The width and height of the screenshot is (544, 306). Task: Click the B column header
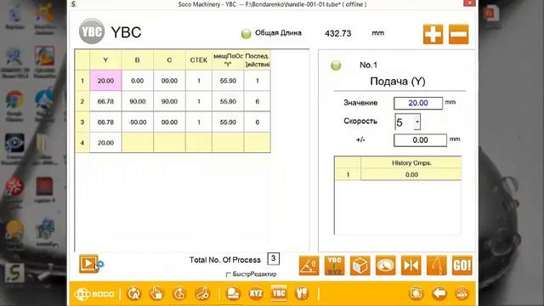(138, 60)
